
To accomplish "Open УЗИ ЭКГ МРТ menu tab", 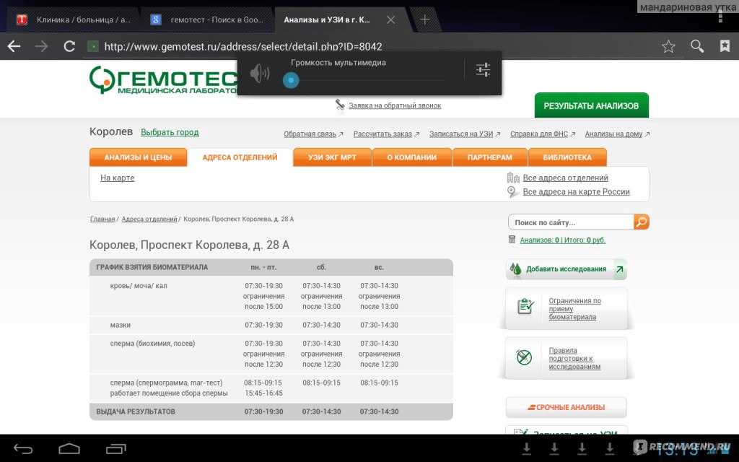I will point(332,157).
